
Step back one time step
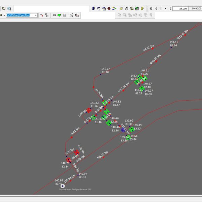(x=156, y=8)
